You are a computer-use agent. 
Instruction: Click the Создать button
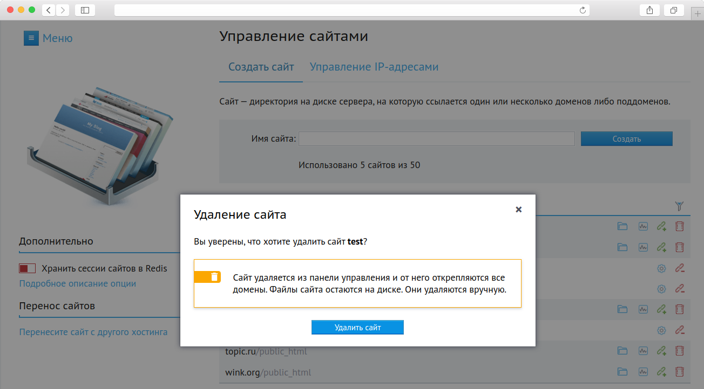(x=626, y=138)
